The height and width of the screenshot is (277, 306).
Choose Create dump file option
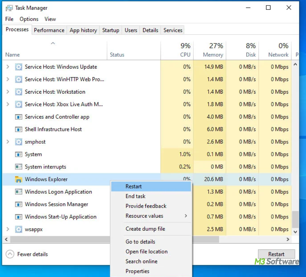point(151,229)
